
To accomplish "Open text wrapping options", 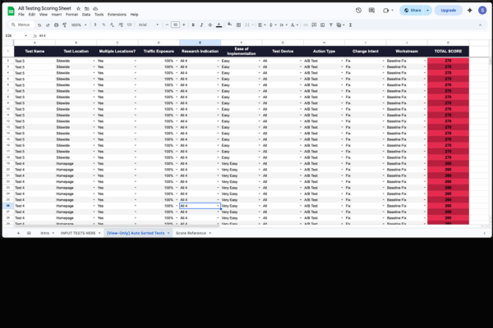I will point(283,25).
